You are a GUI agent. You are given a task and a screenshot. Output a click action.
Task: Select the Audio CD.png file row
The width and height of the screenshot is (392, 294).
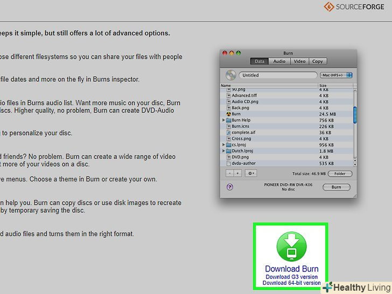(287, 102)
